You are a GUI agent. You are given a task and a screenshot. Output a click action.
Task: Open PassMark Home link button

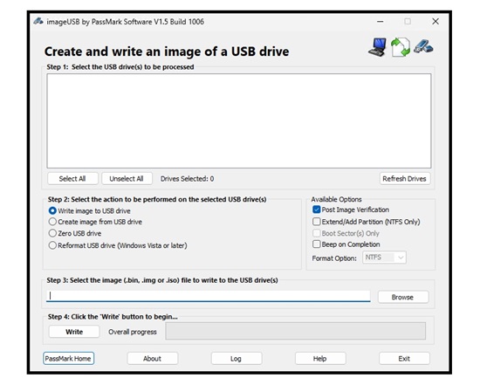(x=68, y=359)
